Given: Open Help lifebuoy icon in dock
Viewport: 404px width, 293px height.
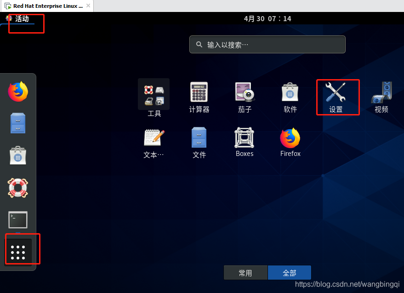Looking at the screenshot, I should coord(18,188).
